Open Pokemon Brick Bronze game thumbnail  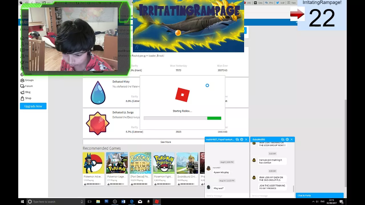click(x=140, y=163)
